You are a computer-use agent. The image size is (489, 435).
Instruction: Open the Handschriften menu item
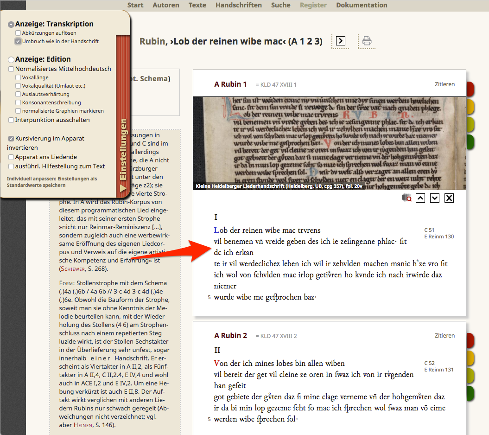point(239,5)
